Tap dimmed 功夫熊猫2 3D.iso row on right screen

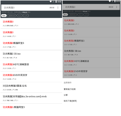91,52
